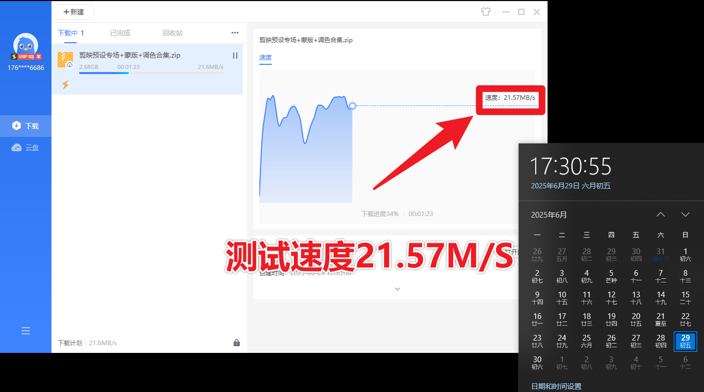Show next month with down chevron

[x=685, y=215]
